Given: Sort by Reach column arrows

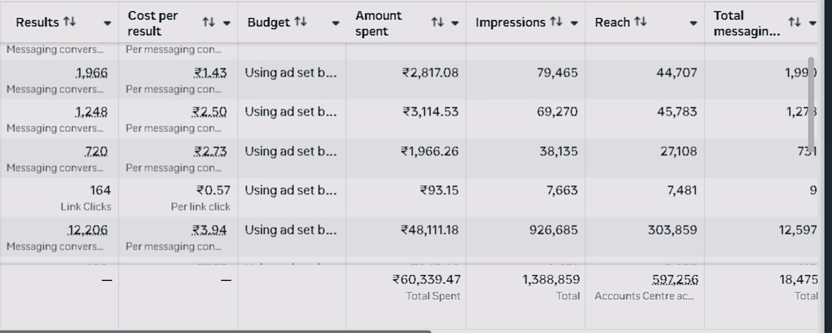Looking at the screenshot, I should pos(641,23).
